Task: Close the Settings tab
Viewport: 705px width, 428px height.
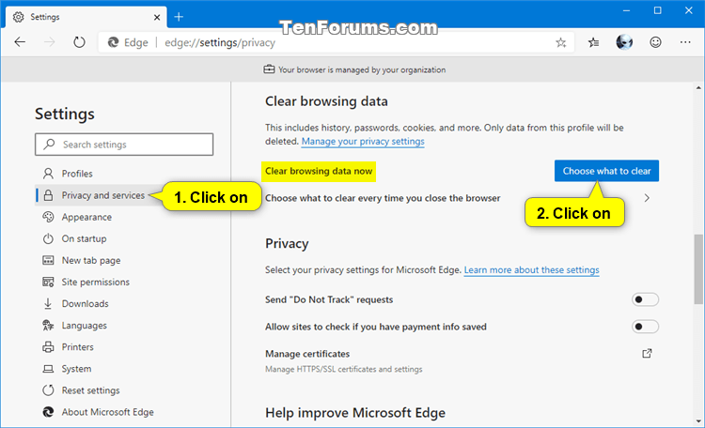Action: (x=157, y=17)
